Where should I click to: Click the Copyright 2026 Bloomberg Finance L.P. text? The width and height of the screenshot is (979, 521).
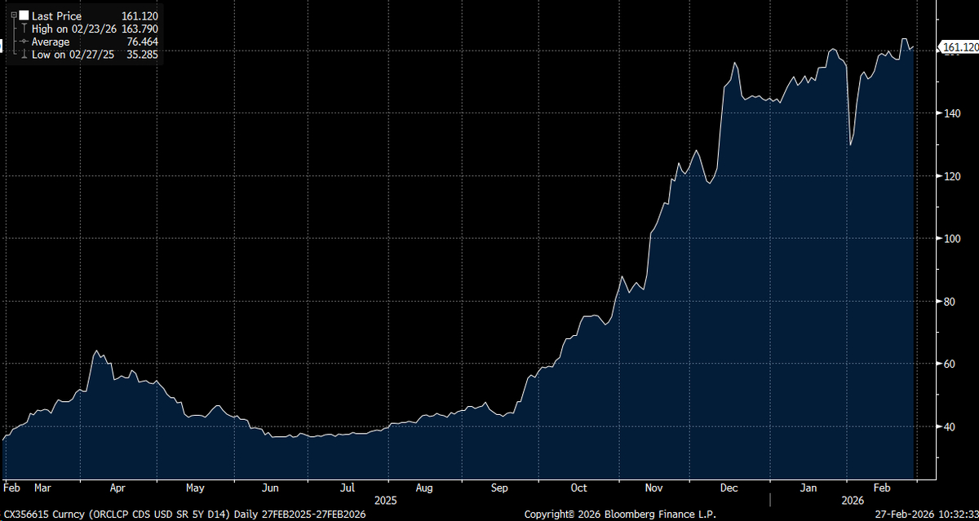(622, 514)
